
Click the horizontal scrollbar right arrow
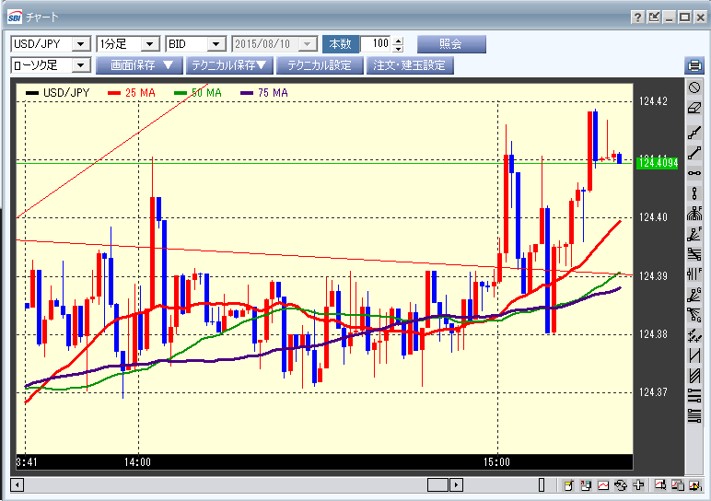click(456, 485)
